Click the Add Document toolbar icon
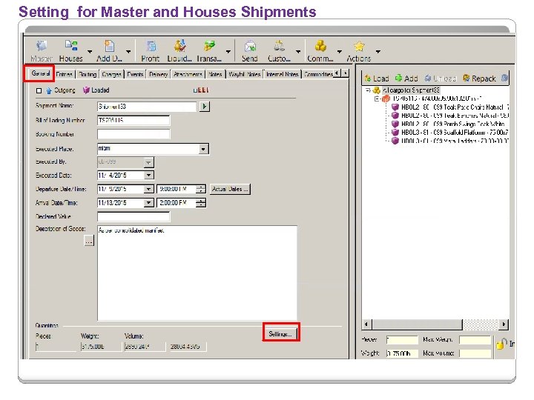The height and width of the screenshot is (400, 534). [109, 46]
